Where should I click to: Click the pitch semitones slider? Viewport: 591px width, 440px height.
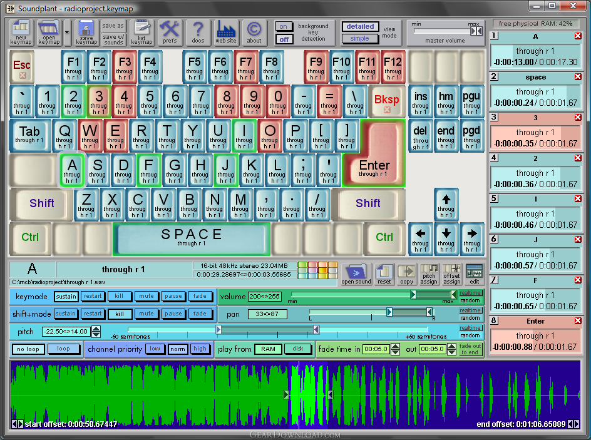click(278, 330)
